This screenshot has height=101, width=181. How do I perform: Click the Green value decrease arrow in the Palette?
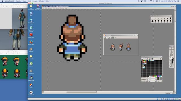(x=147, y=79)
